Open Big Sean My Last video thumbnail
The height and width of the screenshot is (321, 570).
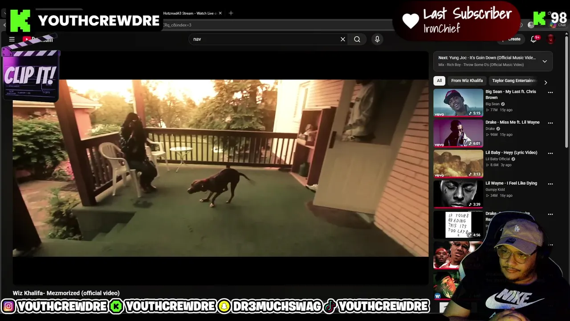coord(458,103)
